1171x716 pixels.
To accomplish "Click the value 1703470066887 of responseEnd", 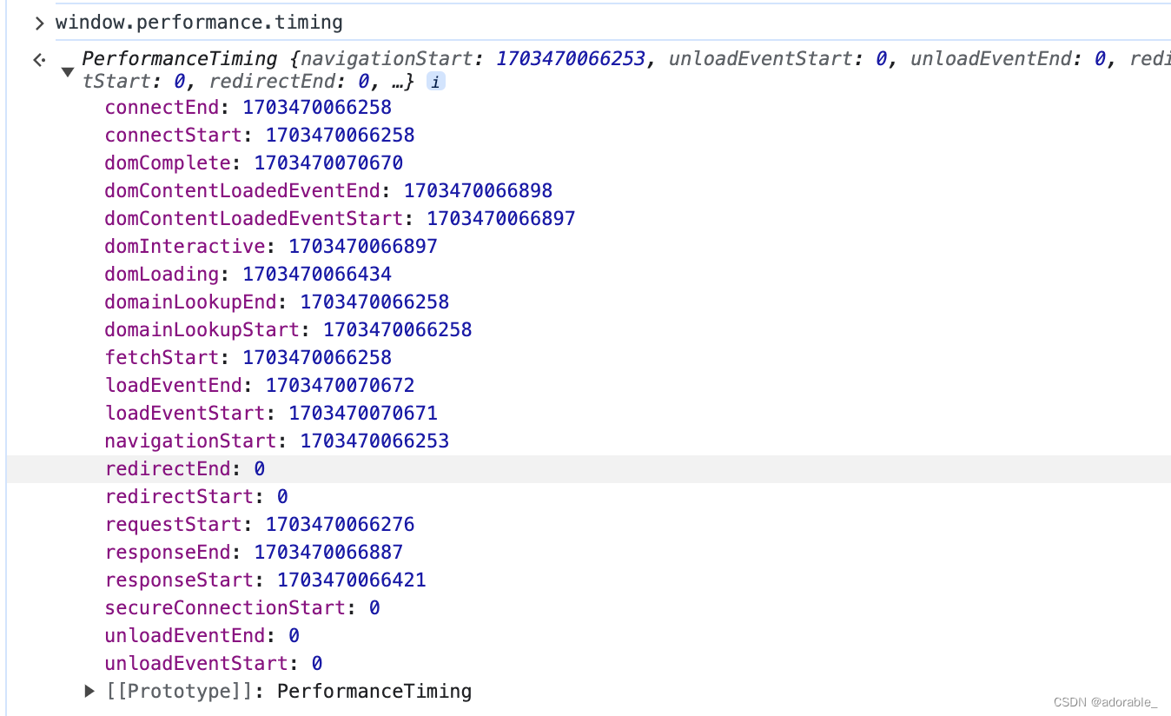I will point(328,553).
